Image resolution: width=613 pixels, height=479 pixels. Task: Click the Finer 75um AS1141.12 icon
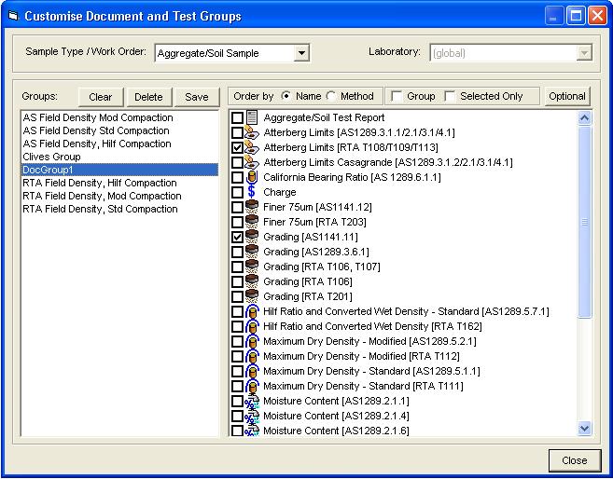point(253,208)
